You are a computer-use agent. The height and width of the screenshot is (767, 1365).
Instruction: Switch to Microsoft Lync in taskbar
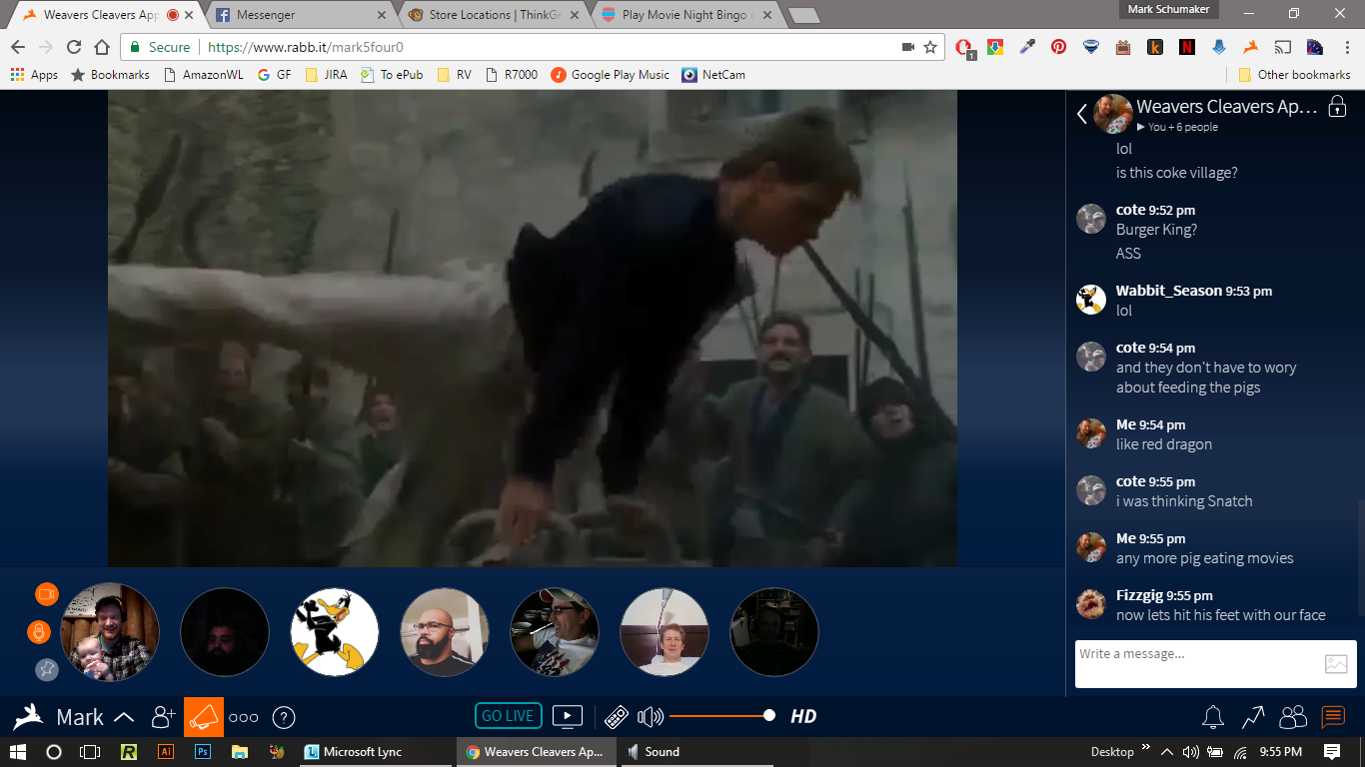coord(376,752)
